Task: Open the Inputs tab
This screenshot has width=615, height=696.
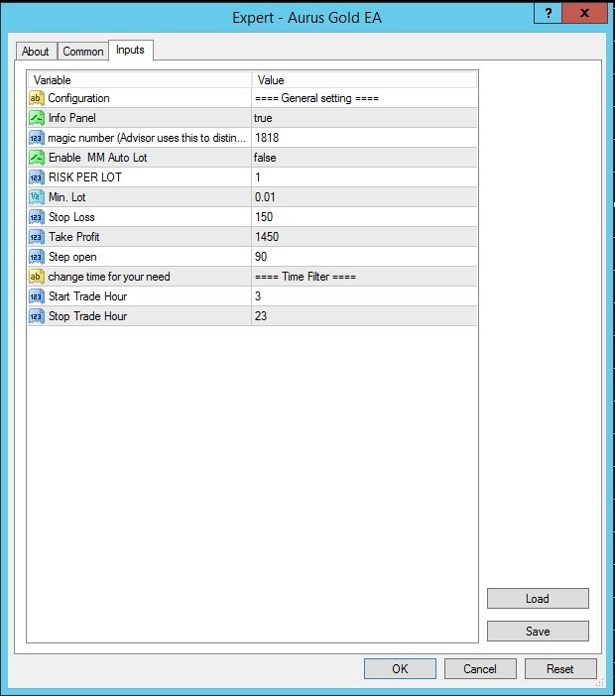Action: pyautogui.click(x=130, y=50)
